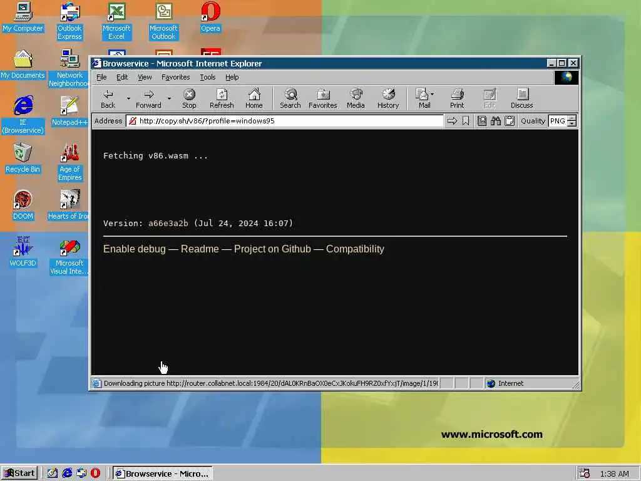The width and height of the screenshot is (641, 481).
Task: Print the current page
Action: (x=457, y=98)
